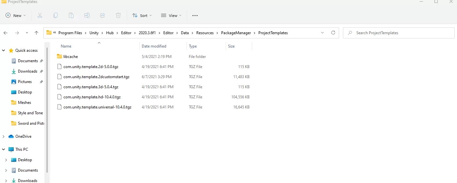This screenshot has width=457, height=183.
Task: Open pinned Documents under Quick access
Action: pos(28,61)
